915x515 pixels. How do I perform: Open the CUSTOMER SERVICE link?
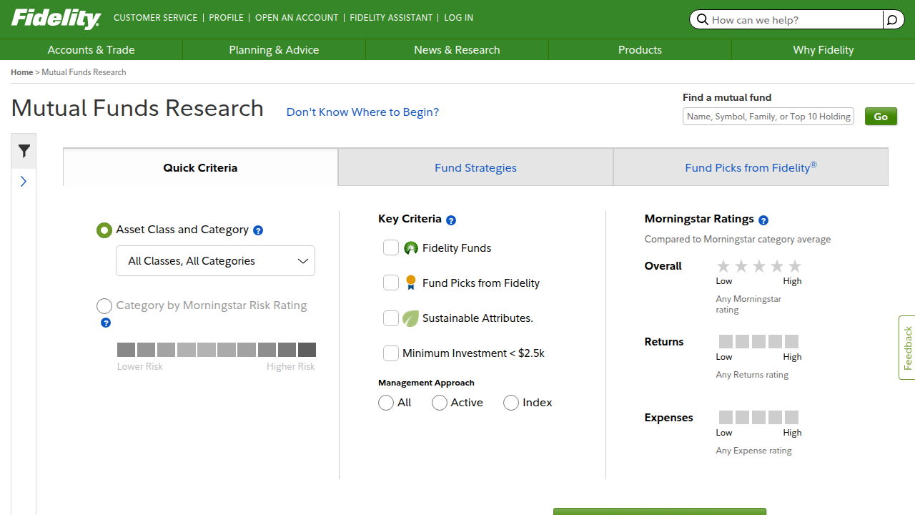pos(155,18)
